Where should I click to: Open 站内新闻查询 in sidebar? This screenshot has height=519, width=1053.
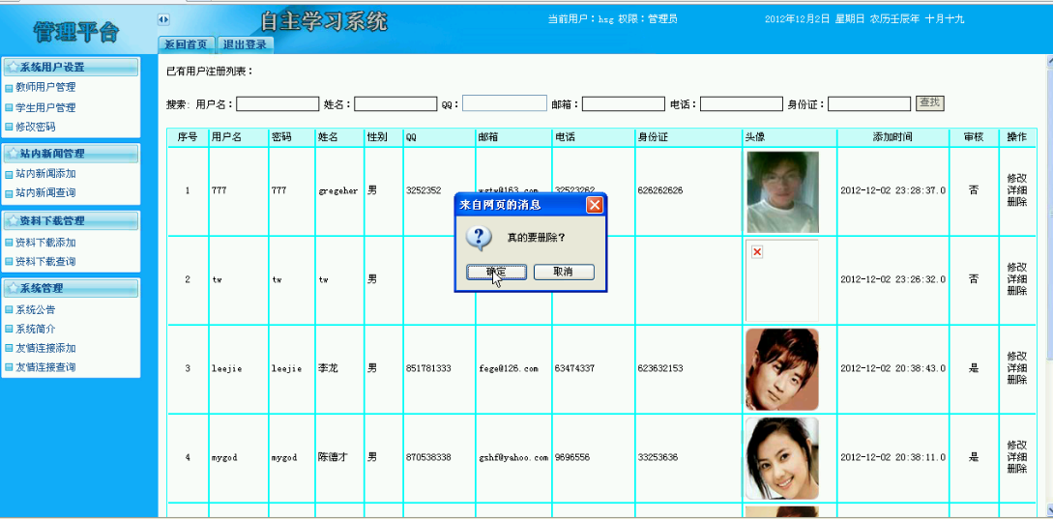click(45, 192)
